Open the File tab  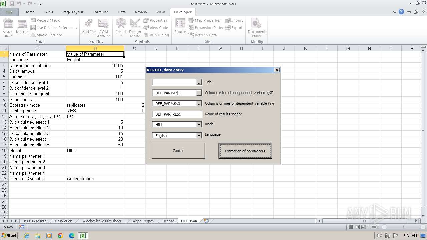(9, 12)
